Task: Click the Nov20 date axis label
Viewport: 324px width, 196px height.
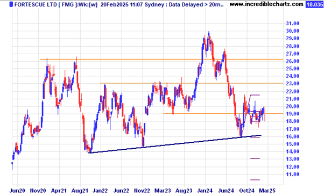Action: (x=38, y=191)
